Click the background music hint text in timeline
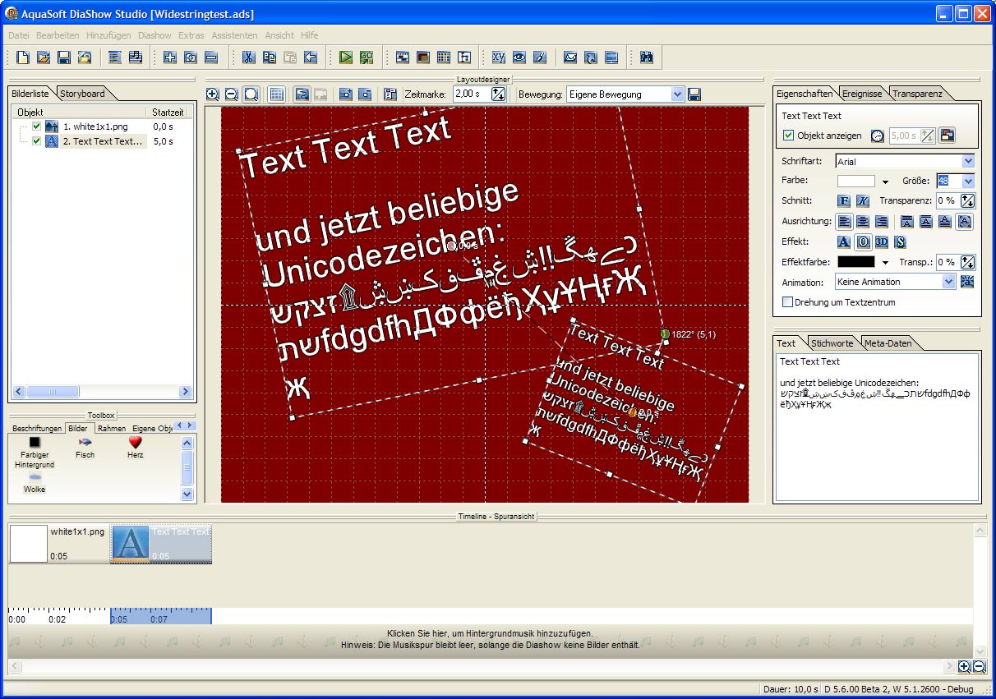The width and height of the screenshot is (996, 699). point(490,639)
